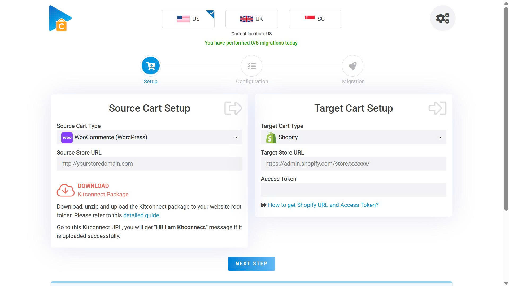The image size is (509, 286).
Task: Click the NEXT STEP button
Action: pos(251,263)
